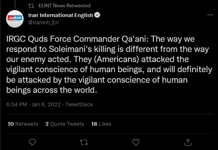The width and height of the screenshot is (218, 150).
Task: Click the thread connector line above the avatar
Action: tap(15, 4)
